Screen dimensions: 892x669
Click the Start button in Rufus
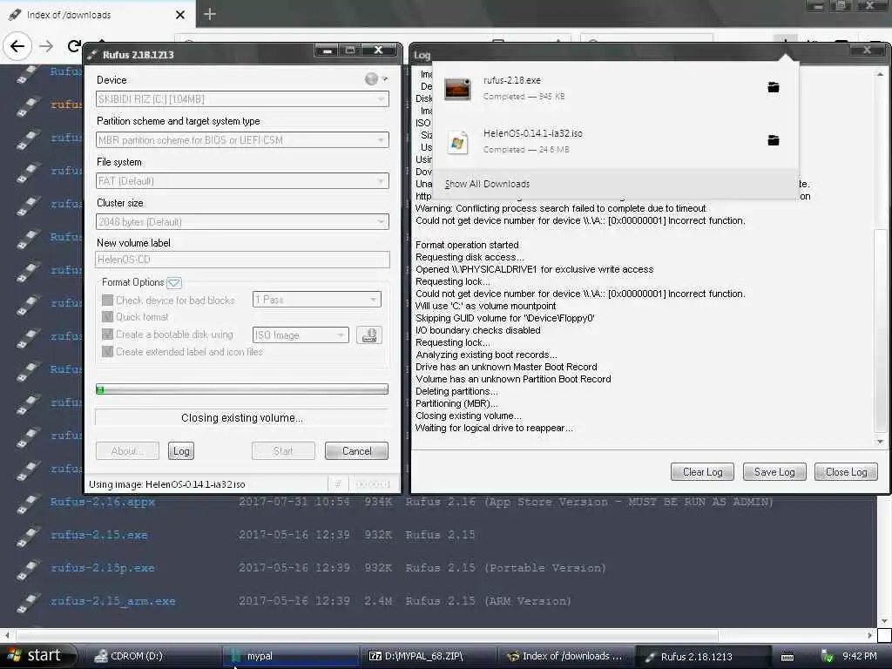283,451
